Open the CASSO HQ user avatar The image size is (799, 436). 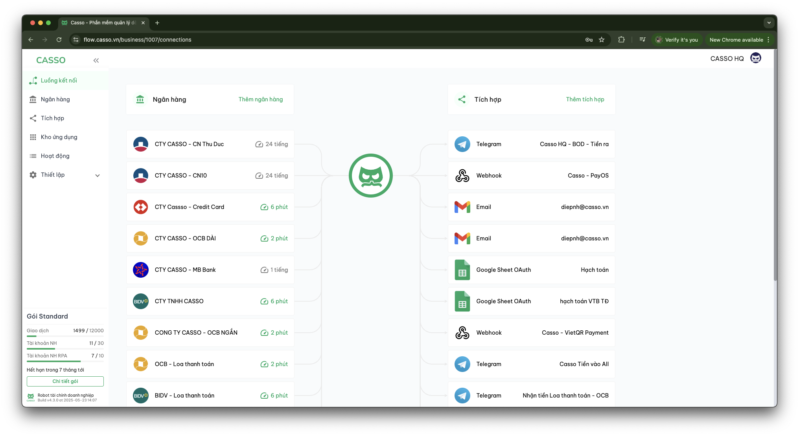(755, 58)
